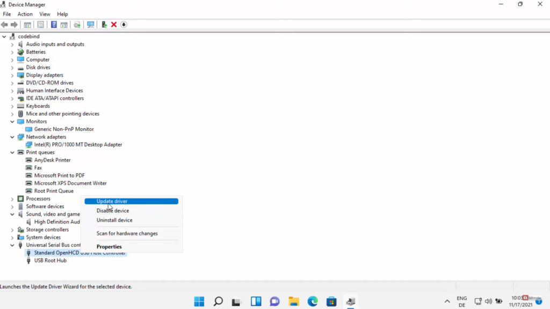The image size is (550, 309).
Task: Open Microsoft Store taskbar icon
Action: coord(331,301)
